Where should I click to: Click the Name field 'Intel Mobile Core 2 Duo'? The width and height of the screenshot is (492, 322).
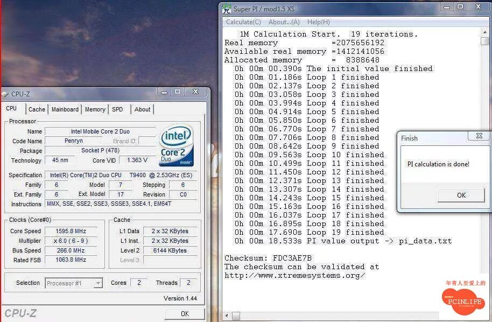click(100, 131)
